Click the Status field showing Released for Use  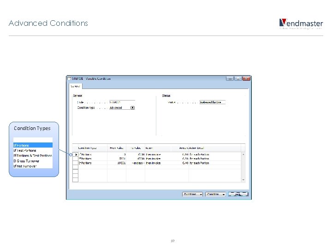pyautogui.click(x=213, y=102)
